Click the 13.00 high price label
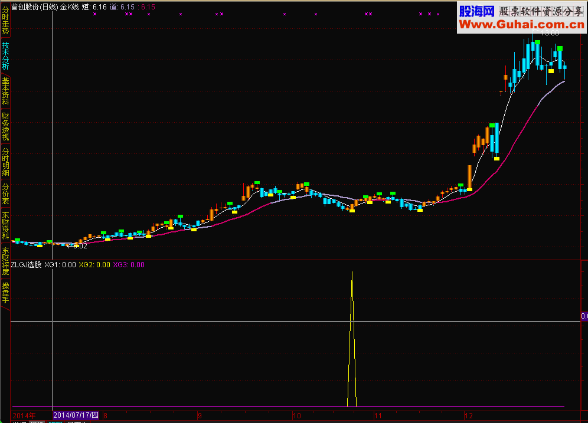Screen dimensions: 588x423 550,34
